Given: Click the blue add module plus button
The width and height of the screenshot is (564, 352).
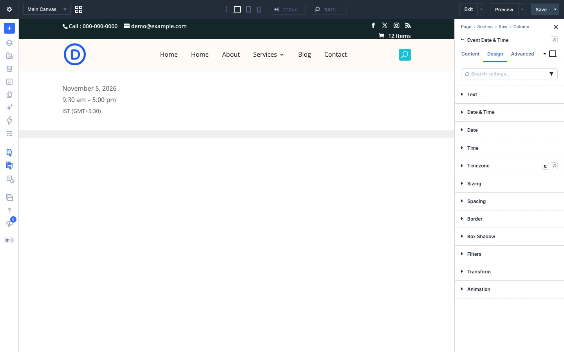Looking at the screenshot, I should 9,28.
